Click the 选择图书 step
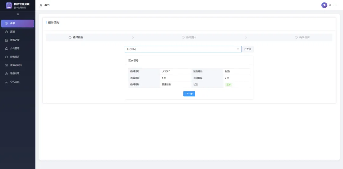The width and height of the screenshot is (343, 169). [x=189, y=37]
